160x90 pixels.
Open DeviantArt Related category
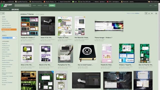[x=7, y=82]
